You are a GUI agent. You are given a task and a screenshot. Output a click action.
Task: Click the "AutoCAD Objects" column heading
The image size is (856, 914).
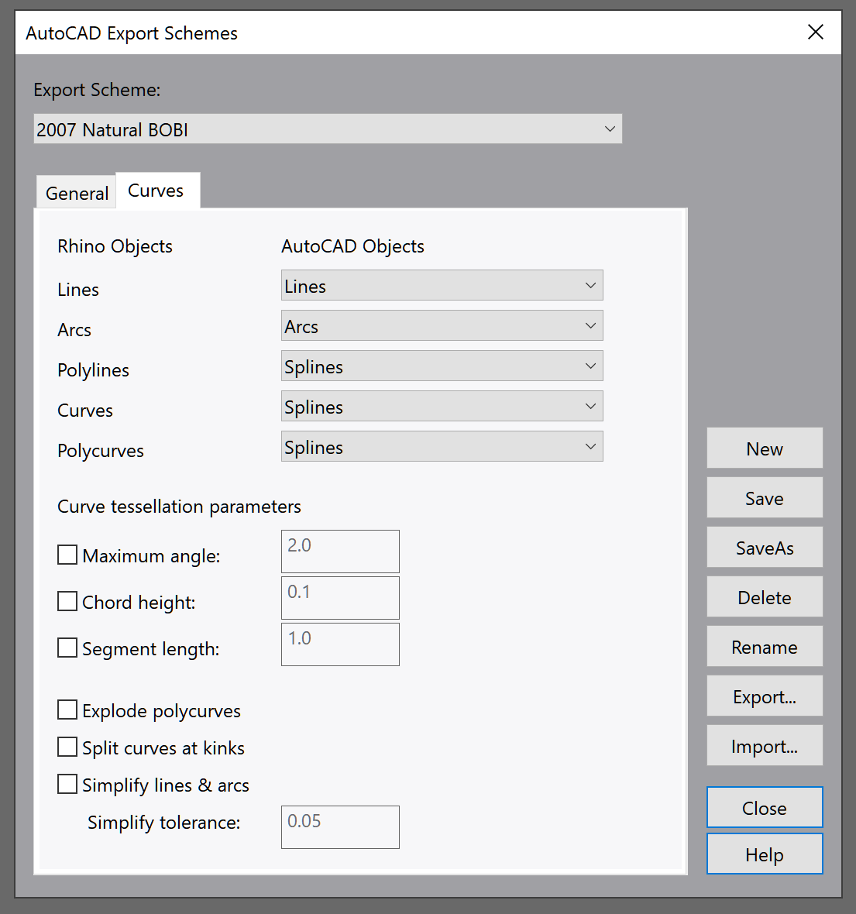[352, 246]
